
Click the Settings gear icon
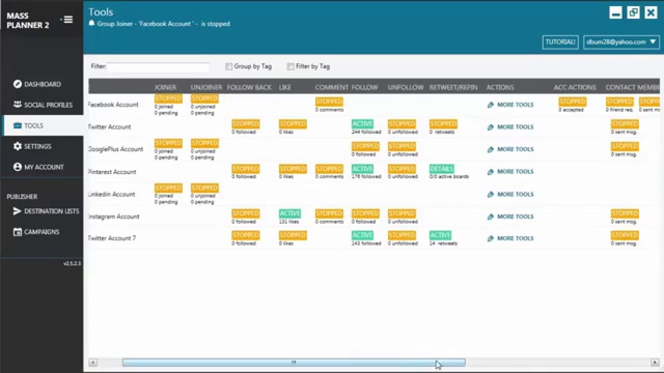pos(18,146)
